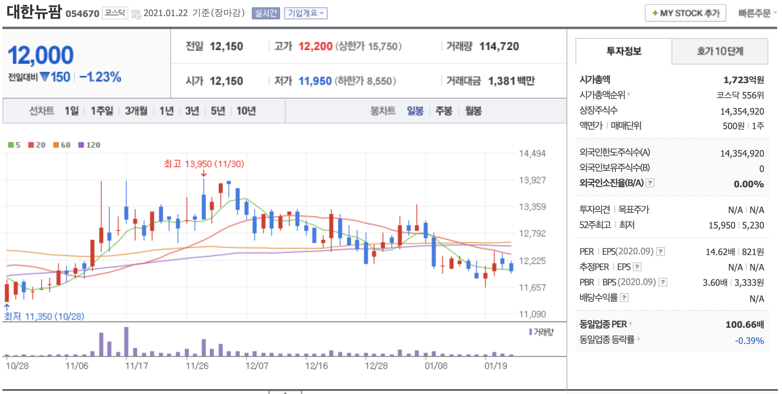This screenshot has width=782, height=394.
Task: Click the 20-day moving average legend swatch
Action: click(31, 145)
